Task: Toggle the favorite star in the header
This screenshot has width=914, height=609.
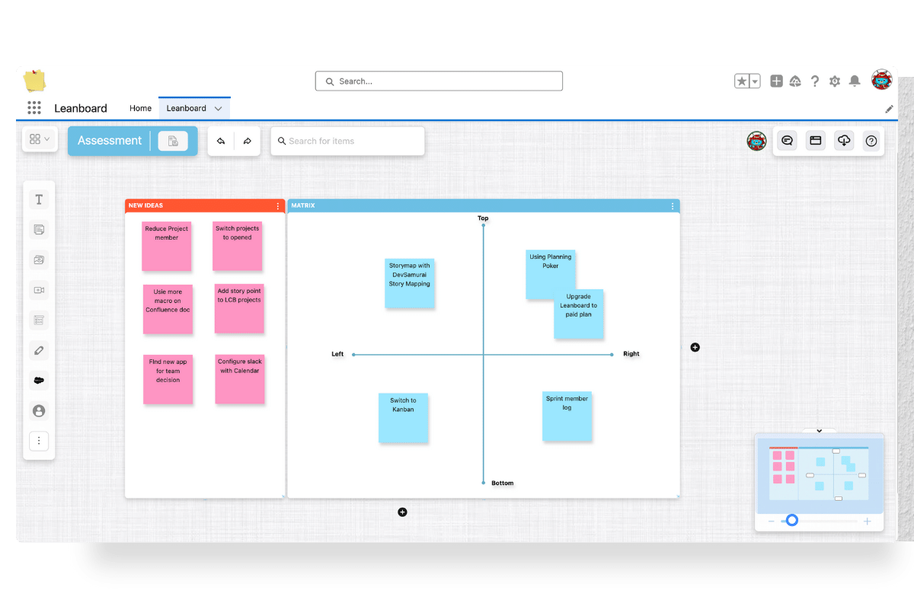Action: 742,81
